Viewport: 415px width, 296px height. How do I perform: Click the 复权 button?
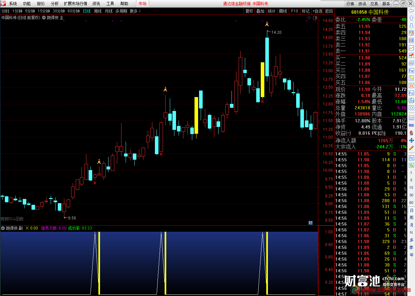(x=249, y=11)
